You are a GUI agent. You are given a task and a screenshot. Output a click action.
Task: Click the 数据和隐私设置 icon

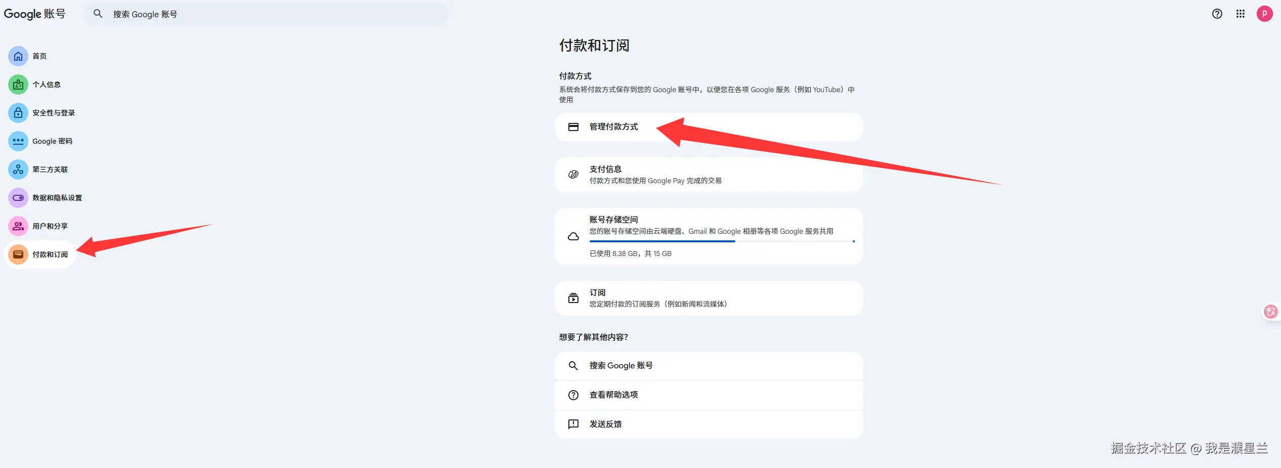click(x=18, y=198)
